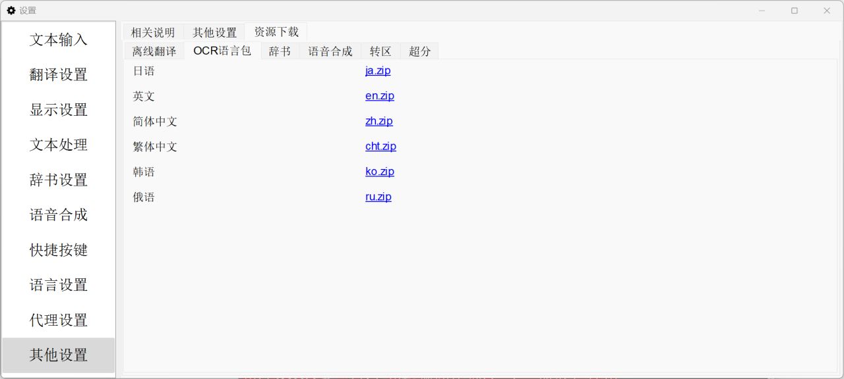The image size is (844, 379).
Task: Switch to the 转区 sub-tab
Action: pos(380,51)
